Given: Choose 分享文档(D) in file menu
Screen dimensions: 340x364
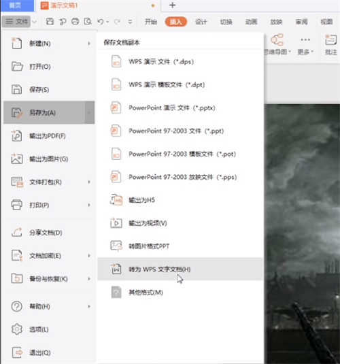Looking at the screenshot, I should coord(49,233).
